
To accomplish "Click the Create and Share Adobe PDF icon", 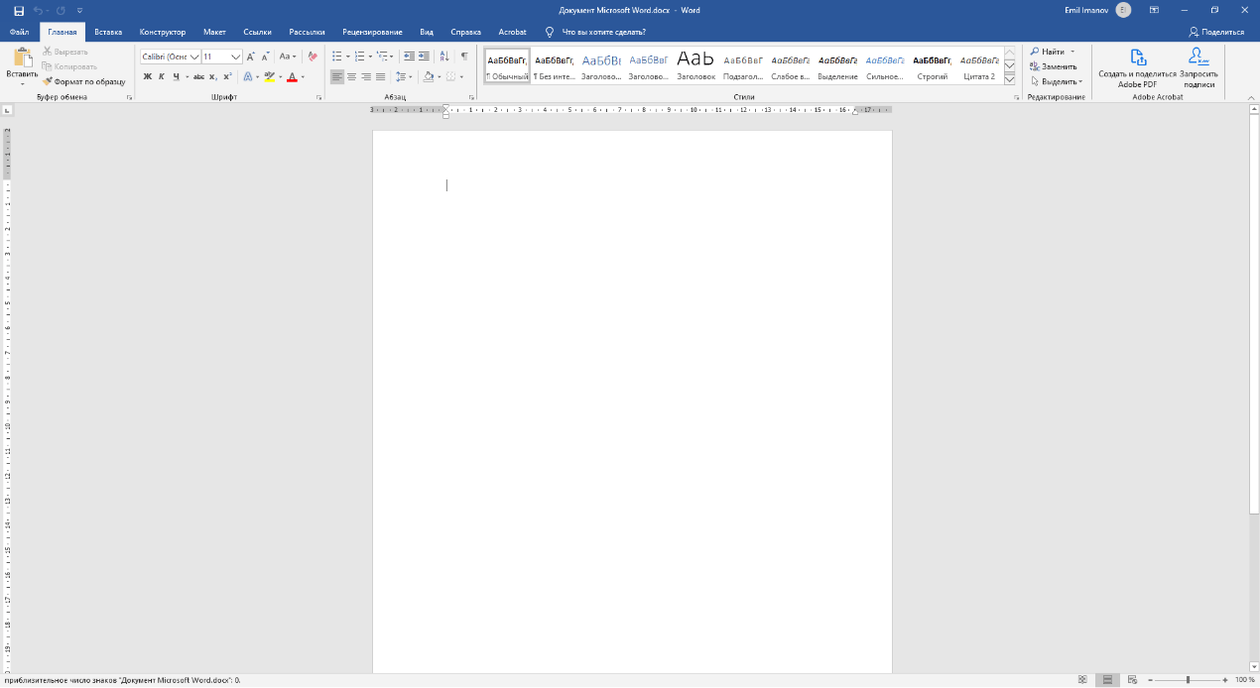I will click(x=1137, y=57).
